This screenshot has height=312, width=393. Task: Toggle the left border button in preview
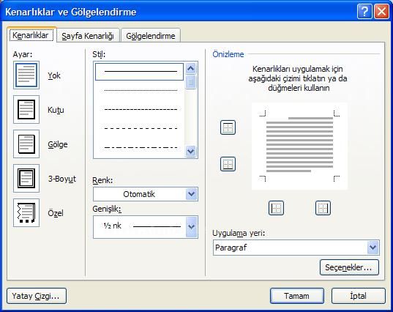pos(276,208)
